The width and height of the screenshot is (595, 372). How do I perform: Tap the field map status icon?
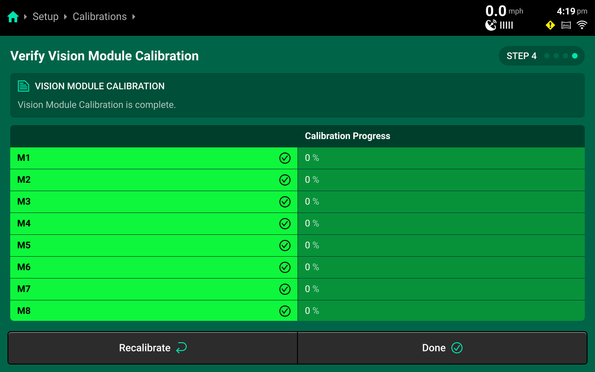pyautogui.click(x=566, y=25)
